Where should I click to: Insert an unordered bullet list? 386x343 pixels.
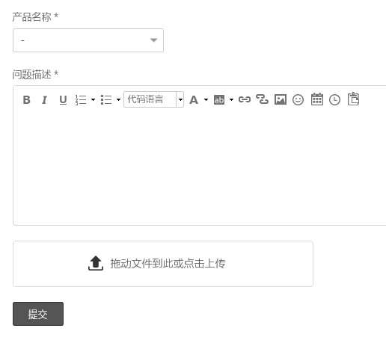coord(106,100)
